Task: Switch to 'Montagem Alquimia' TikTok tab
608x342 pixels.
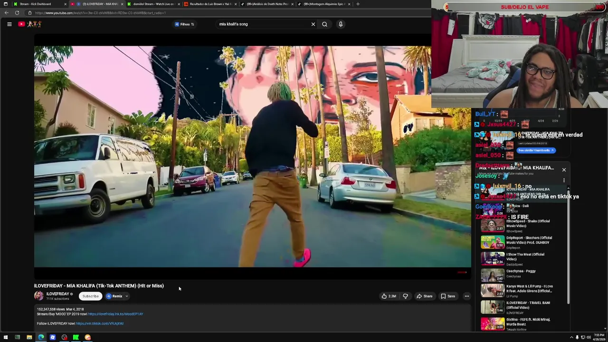Action: pos(324,4)
